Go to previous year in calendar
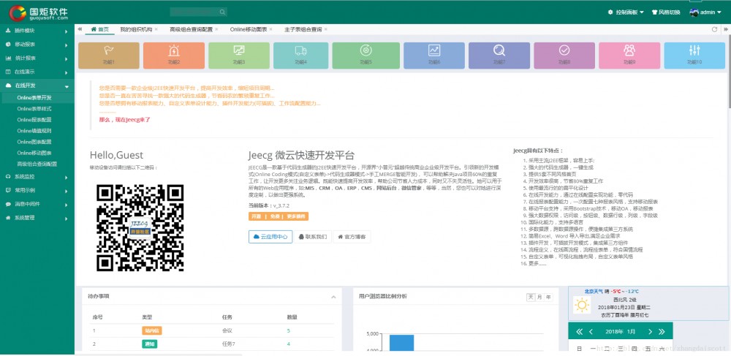 point(580,332)
